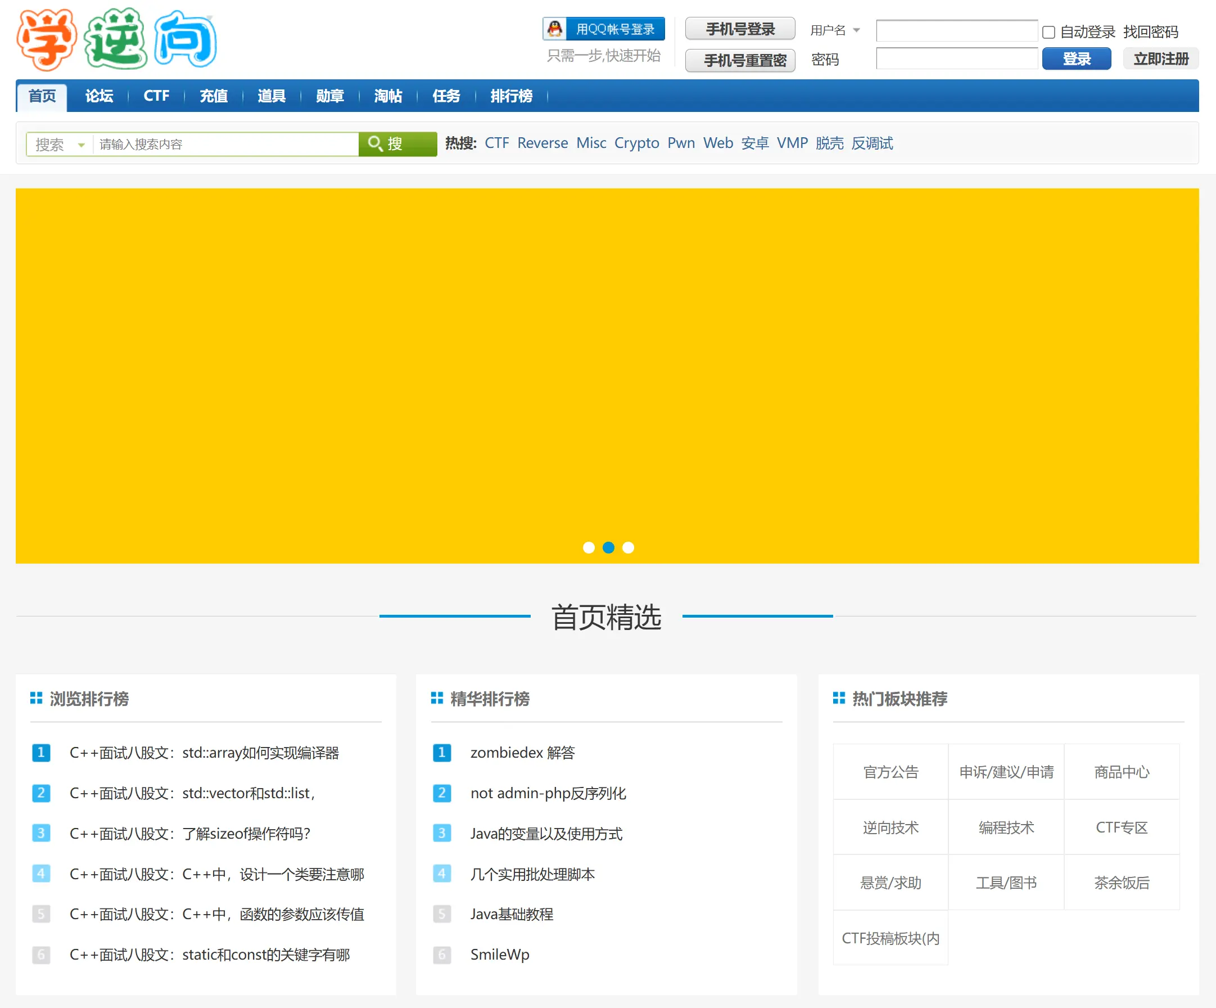Click the 精华排行榜 panel grid icon
Viewport: 1216px width, 1008px height.
coord(437,698)
